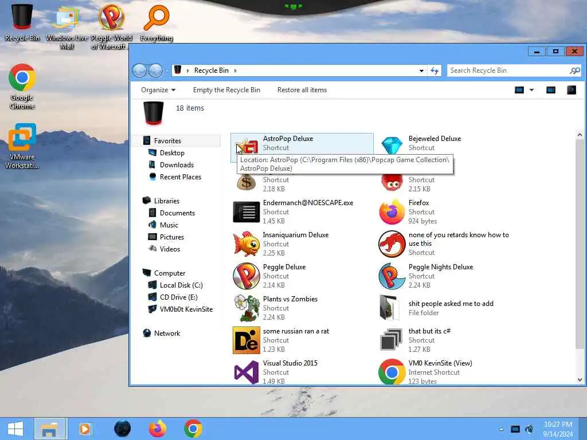Open Firefox from the taskbar
Image resolution: width=587 pixels, height=440 pixels.
(x=158, y=429)
